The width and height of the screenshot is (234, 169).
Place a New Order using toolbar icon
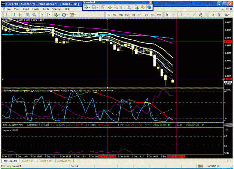pyautogui.click(x=136, y=7)
